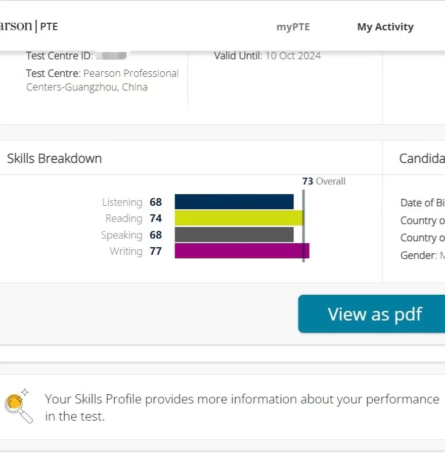This screenshot has width=445, height=456.
Task: Click the Gender field in Candidate panel
Action: (x=422, y=255)
